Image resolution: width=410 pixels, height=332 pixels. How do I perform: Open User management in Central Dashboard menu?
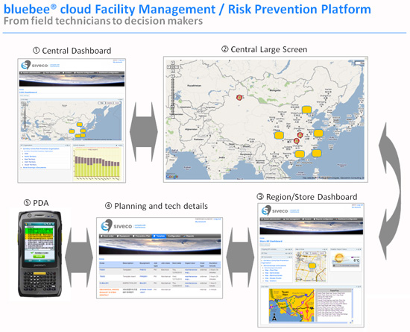point(52,72)
